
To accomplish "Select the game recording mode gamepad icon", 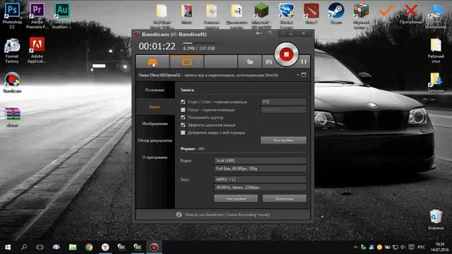I will [153, 61].
